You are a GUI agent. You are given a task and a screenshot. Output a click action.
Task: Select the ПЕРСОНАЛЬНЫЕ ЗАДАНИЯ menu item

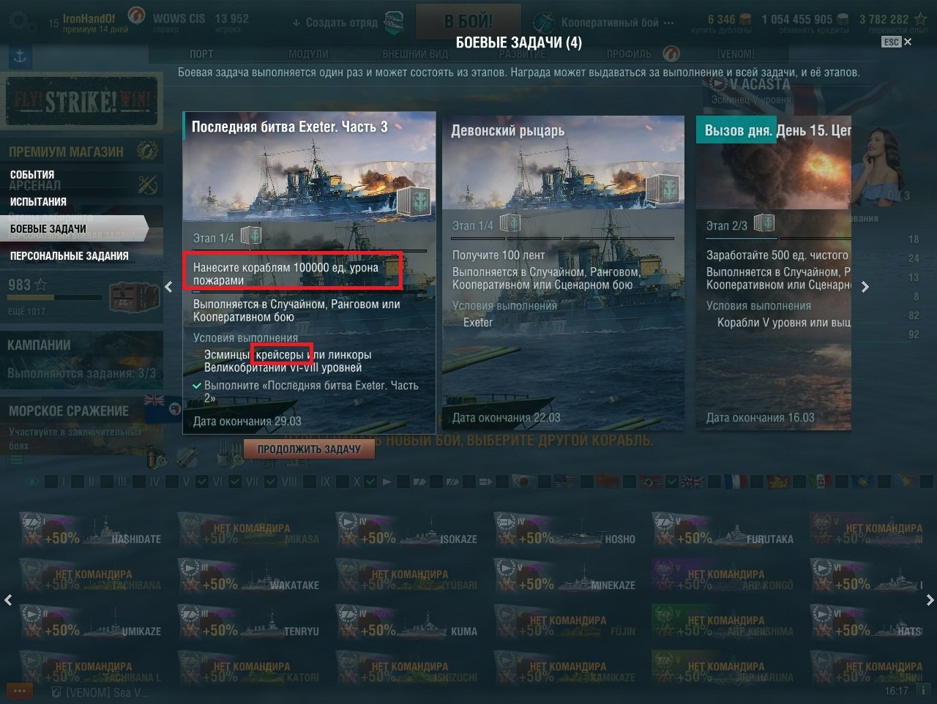click(x=70, y=256)
